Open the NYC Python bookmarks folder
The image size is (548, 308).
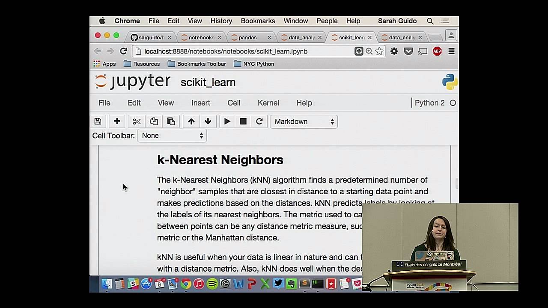(x=254, y=64)
